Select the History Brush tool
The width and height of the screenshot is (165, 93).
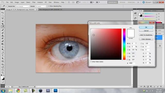click(3, 38)
